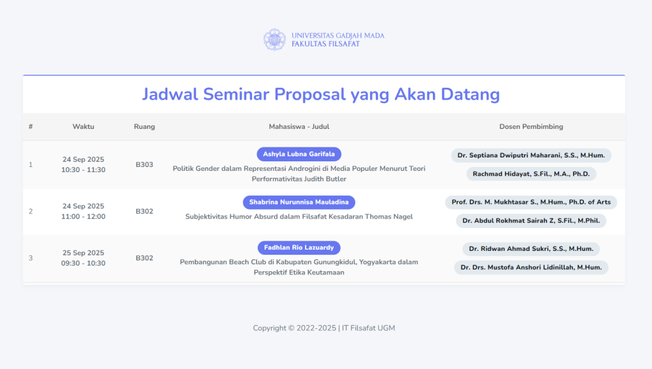Open the Judith Butler proposal title
The height and width of the screenshot is (369, 652).
pyautogui.click(x=300, y=174)
